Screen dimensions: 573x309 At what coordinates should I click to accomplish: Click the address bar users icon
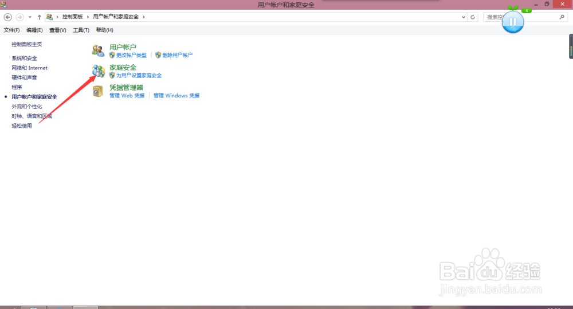click(50, 17)
